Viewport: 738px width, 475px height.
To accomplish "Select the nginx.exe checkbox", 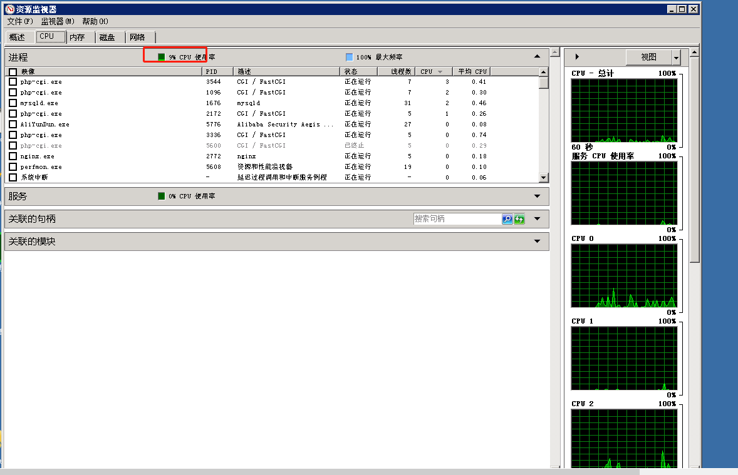I will [13, 156].
